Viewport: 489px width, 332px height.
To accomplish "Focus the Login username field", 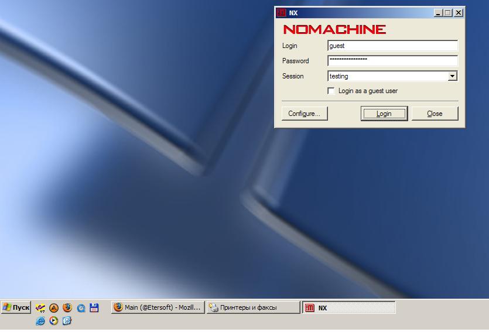I will click(x=392, y=46).
